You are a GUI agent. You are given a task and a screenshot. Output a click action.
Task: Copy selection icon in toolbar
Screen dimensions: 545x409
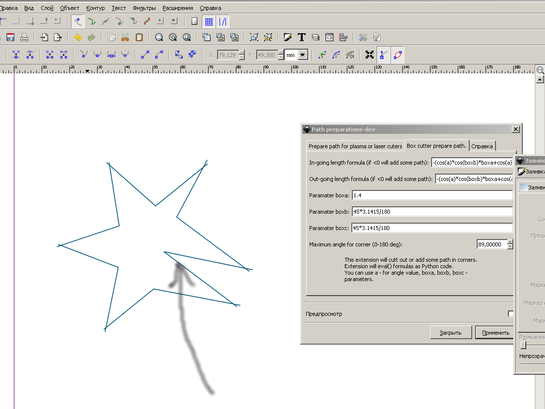[111, 37]
